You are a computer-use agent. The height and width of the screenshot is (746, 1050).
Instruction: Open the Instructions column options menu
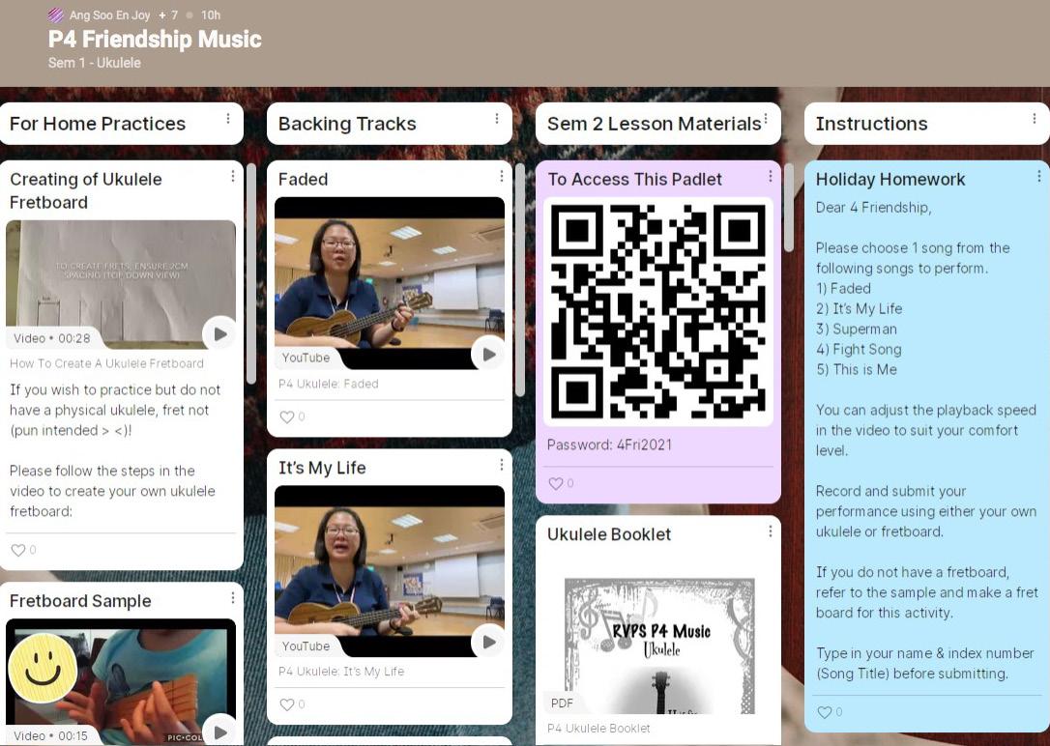(x=1035, y=119)
